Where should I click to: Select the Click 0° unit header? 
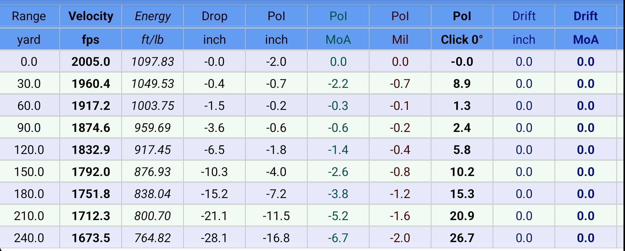click(462, 39)
